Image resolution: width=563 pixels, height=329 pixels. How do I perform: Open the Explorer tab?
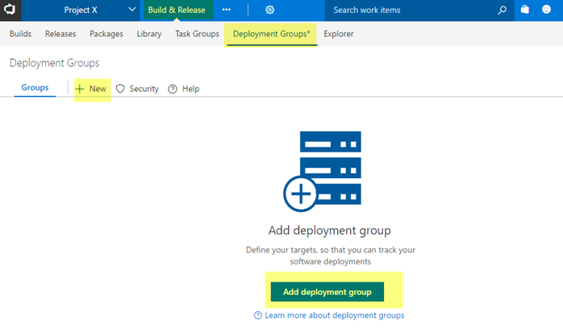[339, 34]
